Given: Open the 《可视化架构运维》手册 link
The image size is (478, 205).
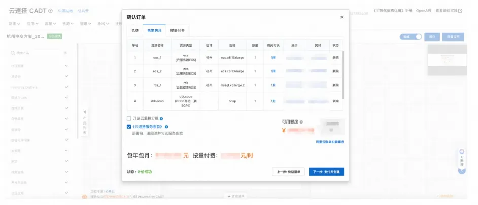Looking at the screenshot, I should coord(393,10).
